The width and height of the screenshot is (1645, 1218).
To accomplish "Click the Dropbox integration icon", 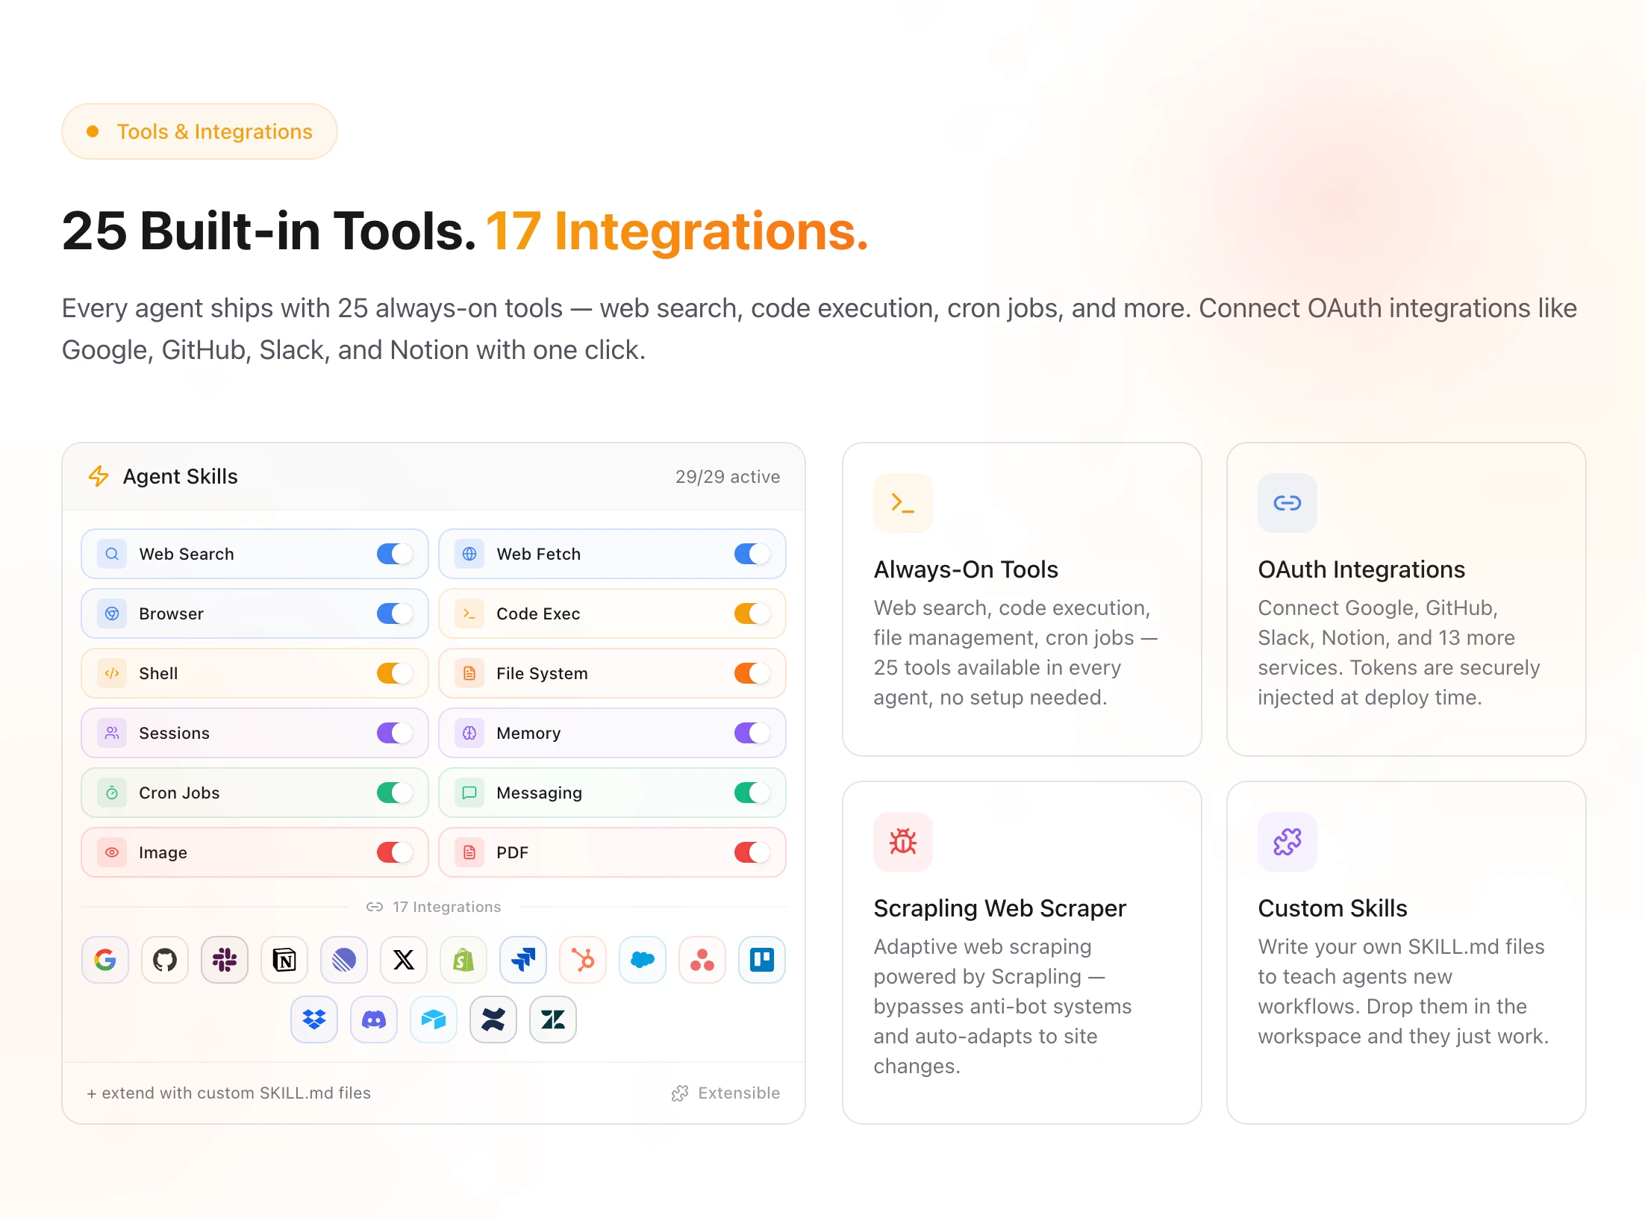I will [314, 1019].
